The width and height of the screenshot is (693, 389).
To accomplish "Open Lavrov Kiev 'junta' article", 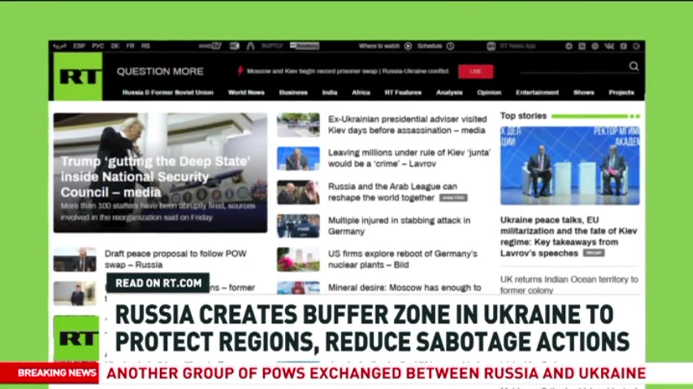I will point(409,158).
